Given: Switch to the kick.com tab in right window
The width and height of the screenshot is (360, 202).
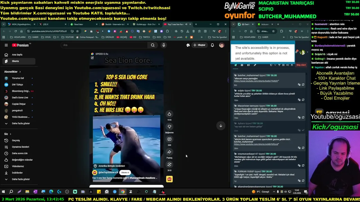Looking at the screenshot, I should point(265,24).
